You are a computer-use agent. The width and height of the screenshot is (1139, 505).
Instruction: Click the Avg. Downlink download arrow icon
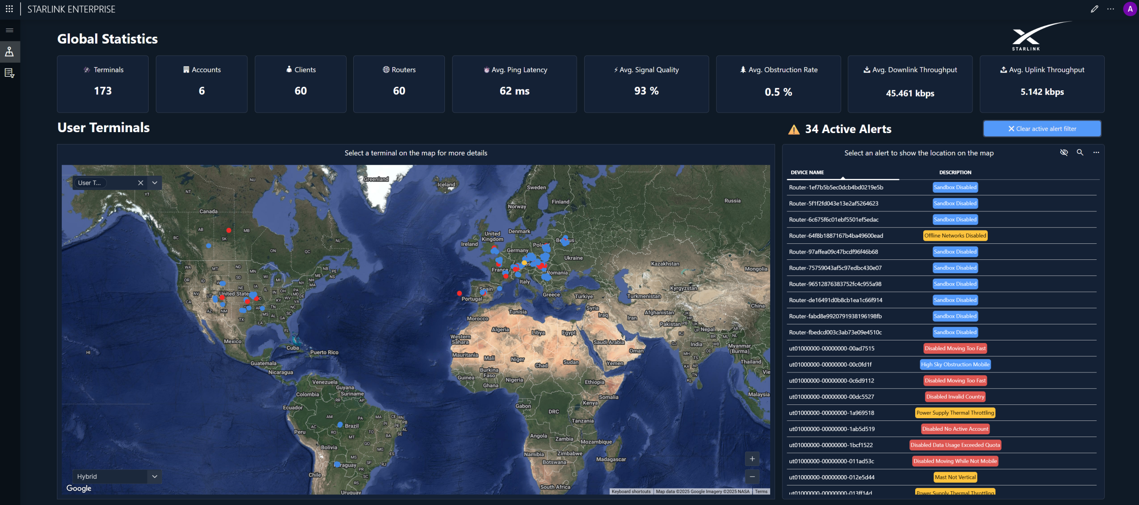867,69
